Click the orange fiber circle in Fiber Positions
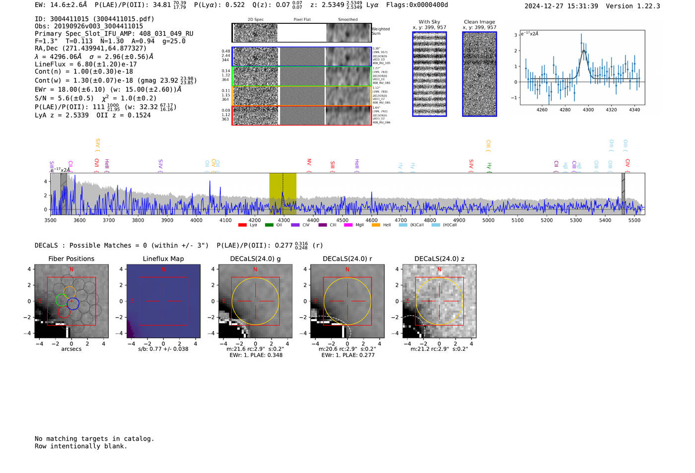 pos(69,292)
